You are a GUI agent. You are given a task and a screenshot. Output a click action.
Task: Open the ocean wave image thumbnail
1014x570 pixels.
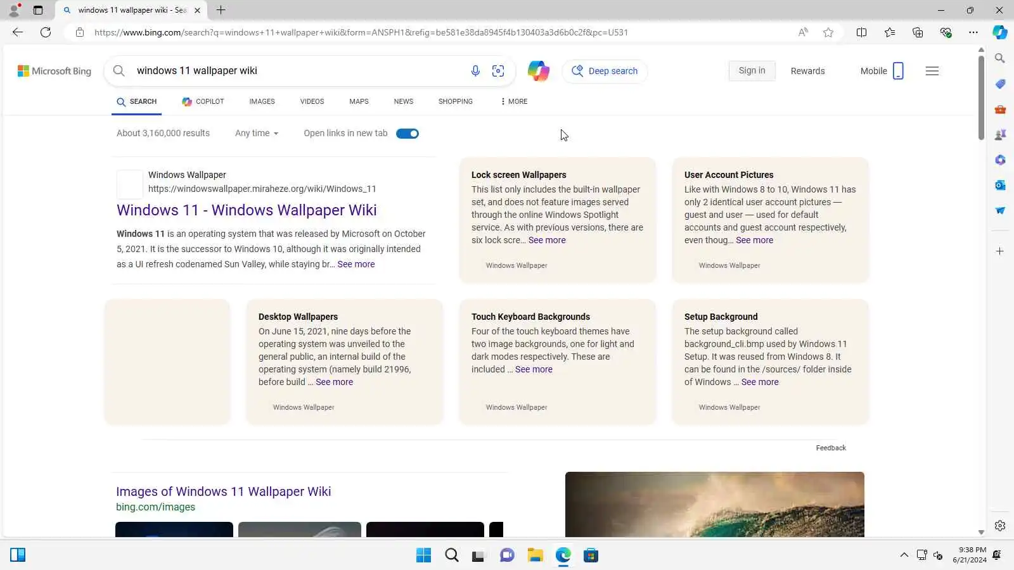click(715, 504)
